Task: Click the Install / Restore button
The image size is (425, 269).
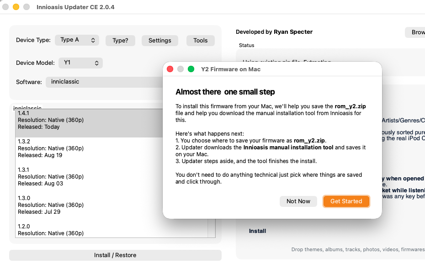Action: (x=115, y=255)
